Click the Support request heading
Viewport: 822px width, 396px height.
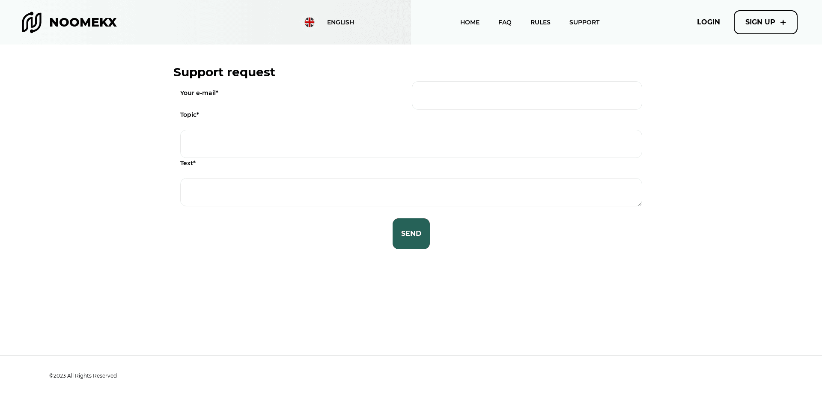pos(224,72)
